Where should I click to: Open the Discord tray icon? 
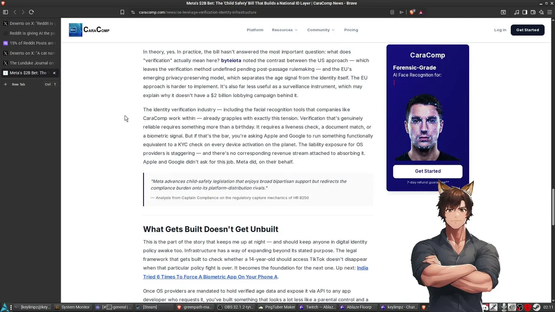[x=486, y=307]
